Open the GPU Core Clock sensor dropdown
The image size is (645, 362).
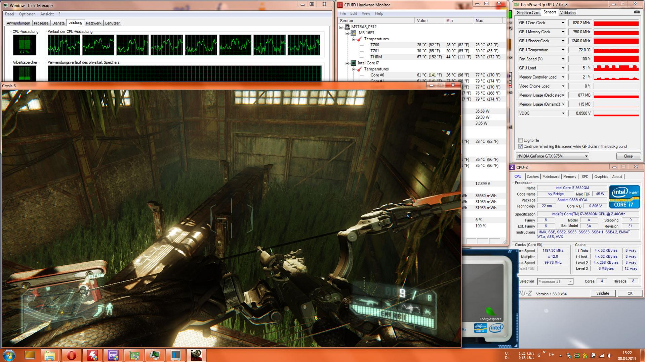(x=563, y=23)
